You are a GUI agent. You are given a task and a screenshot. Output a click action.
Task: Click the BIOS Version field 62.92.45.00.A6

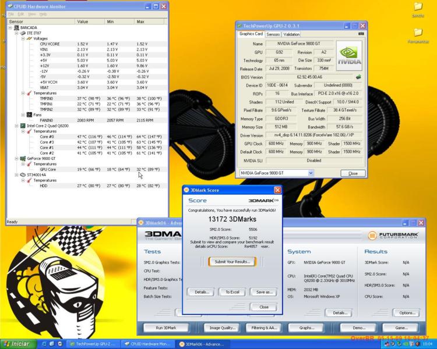pos(309,77)
